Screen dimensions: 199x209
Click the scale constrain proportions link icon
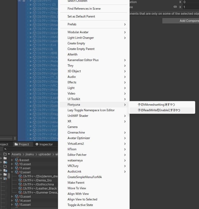(x=175, y=7)
